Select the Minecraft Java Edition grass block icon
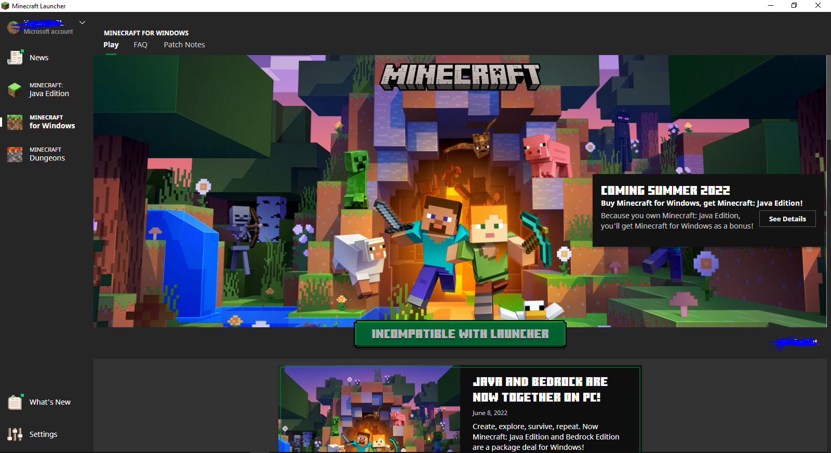 coord(15,90)
